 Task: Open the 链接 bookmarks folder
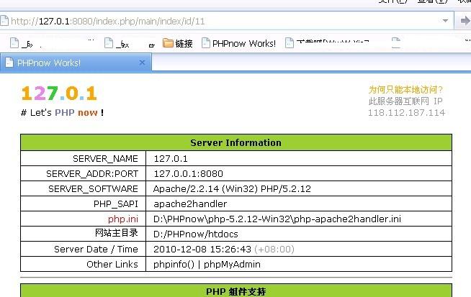point(178,43)
